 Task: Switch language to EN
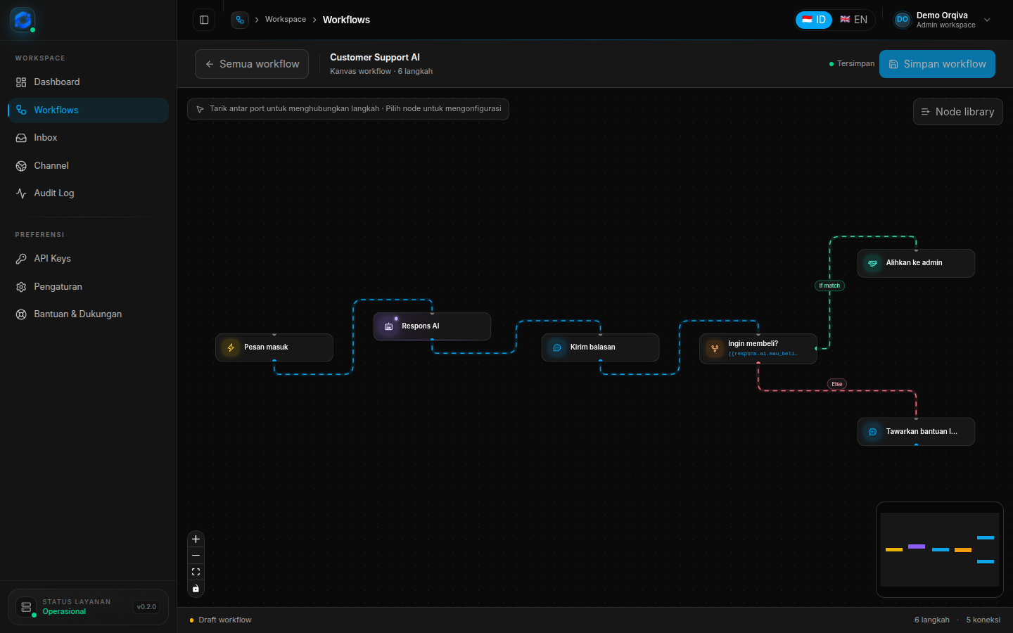853,20
